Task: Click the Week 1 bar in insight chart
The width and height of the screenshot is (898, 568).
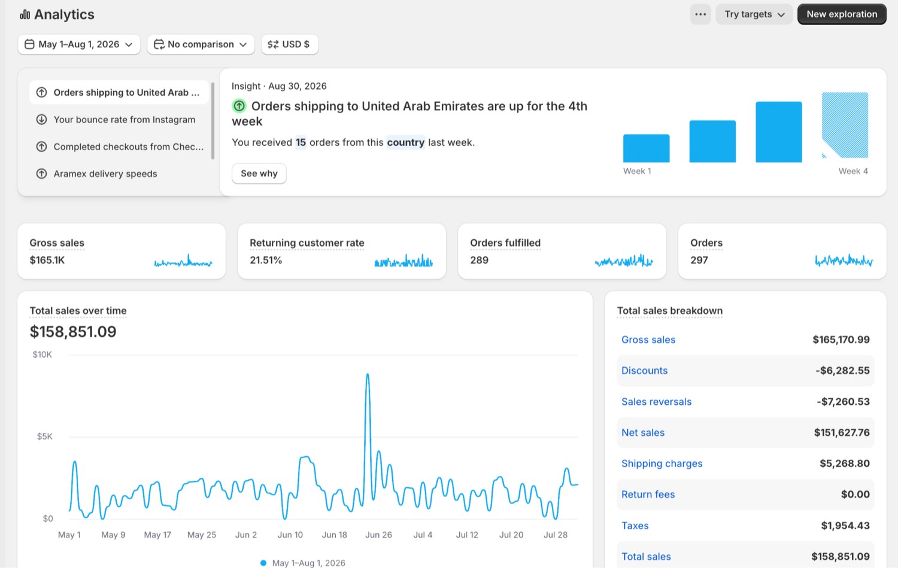Action: 647,148
